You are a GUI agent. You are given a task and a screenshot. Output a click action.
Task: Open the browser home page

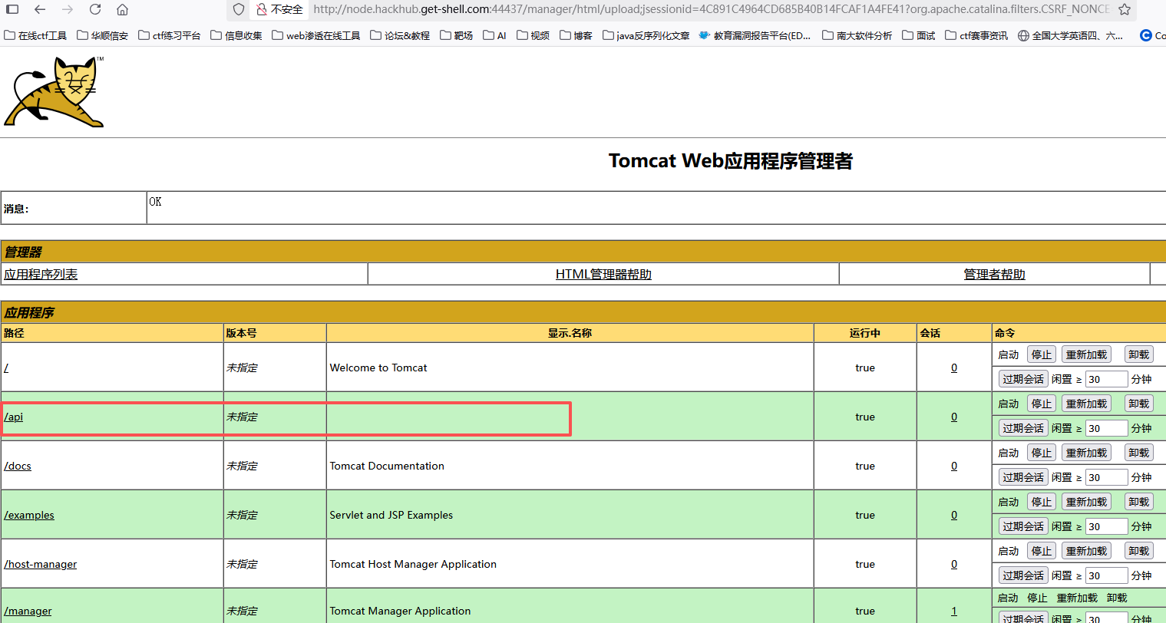tap(122, 9)
